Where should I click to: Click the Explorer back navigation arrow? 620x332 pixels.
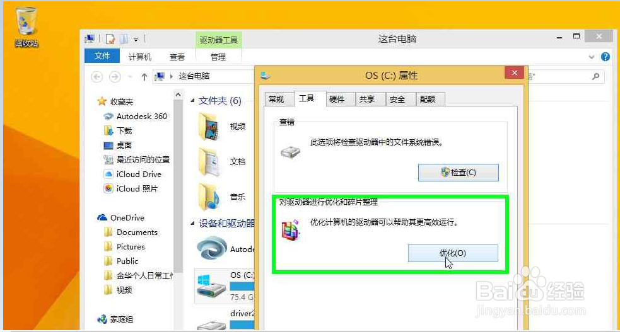[97, 76]
